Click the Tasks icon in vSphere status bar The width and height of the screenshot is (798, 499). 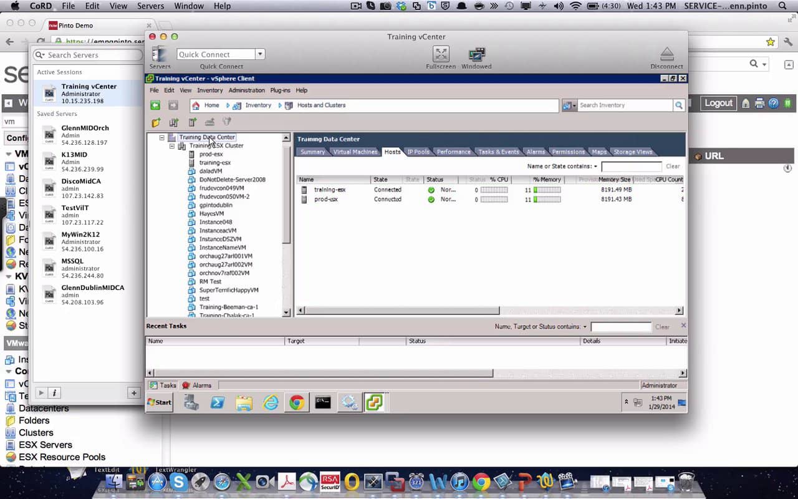(x=153, y=385)
